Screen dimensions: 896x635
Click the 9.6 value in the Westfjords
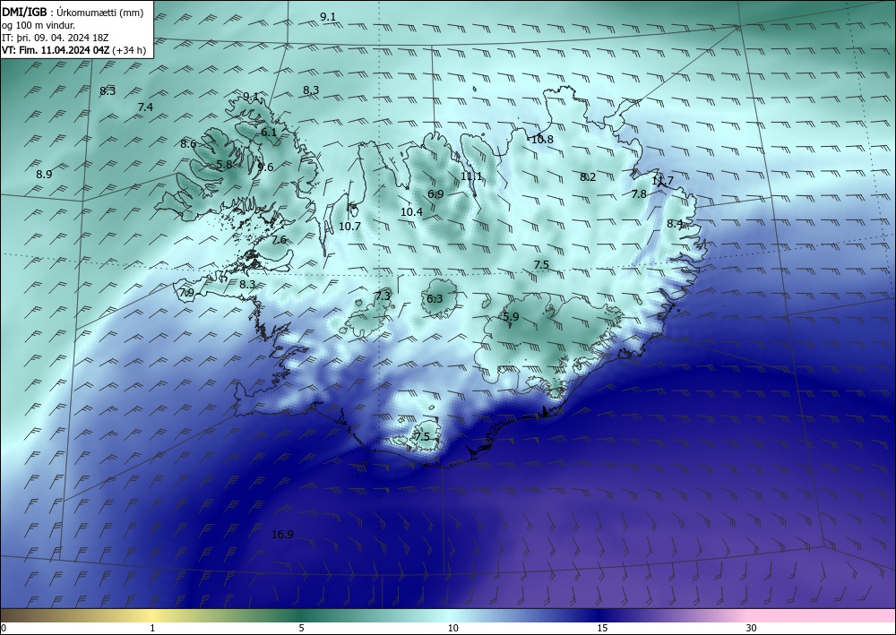pyautogui.click(x=266, y=167)
